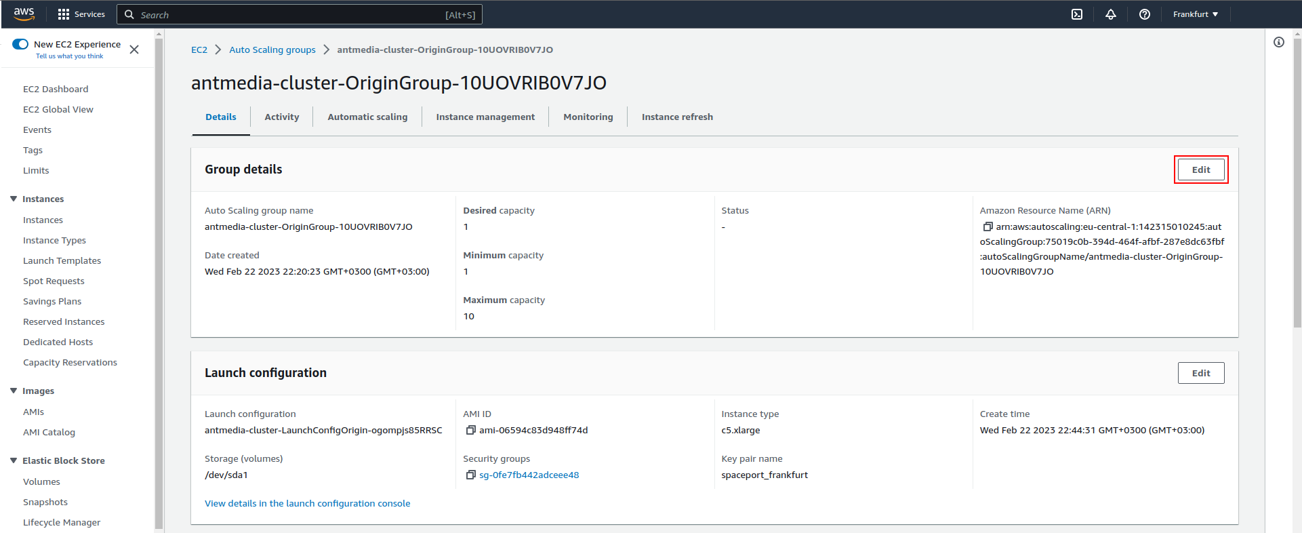
Task: Focus the top Search field
Action: 300,14
